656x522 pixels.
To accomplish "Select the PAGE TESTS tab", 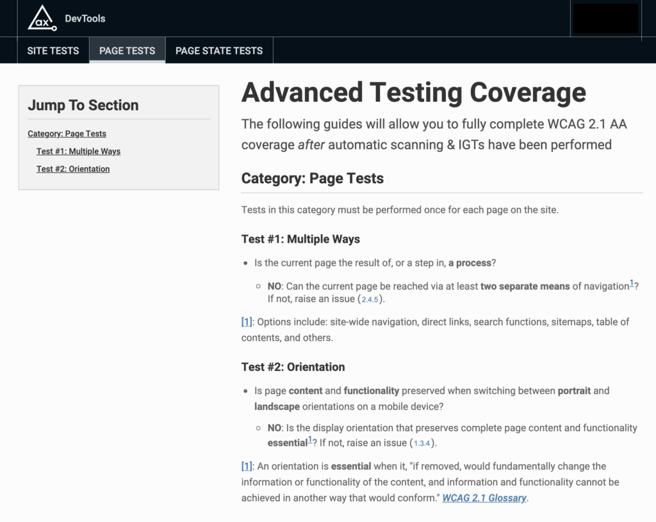I will coord(127,50).
